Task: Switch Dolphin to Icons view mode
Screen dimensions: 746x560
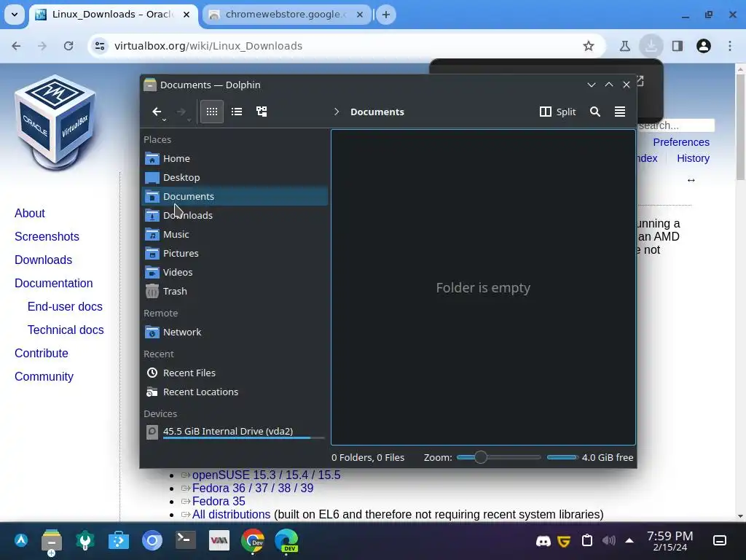Action: (212, 112)
